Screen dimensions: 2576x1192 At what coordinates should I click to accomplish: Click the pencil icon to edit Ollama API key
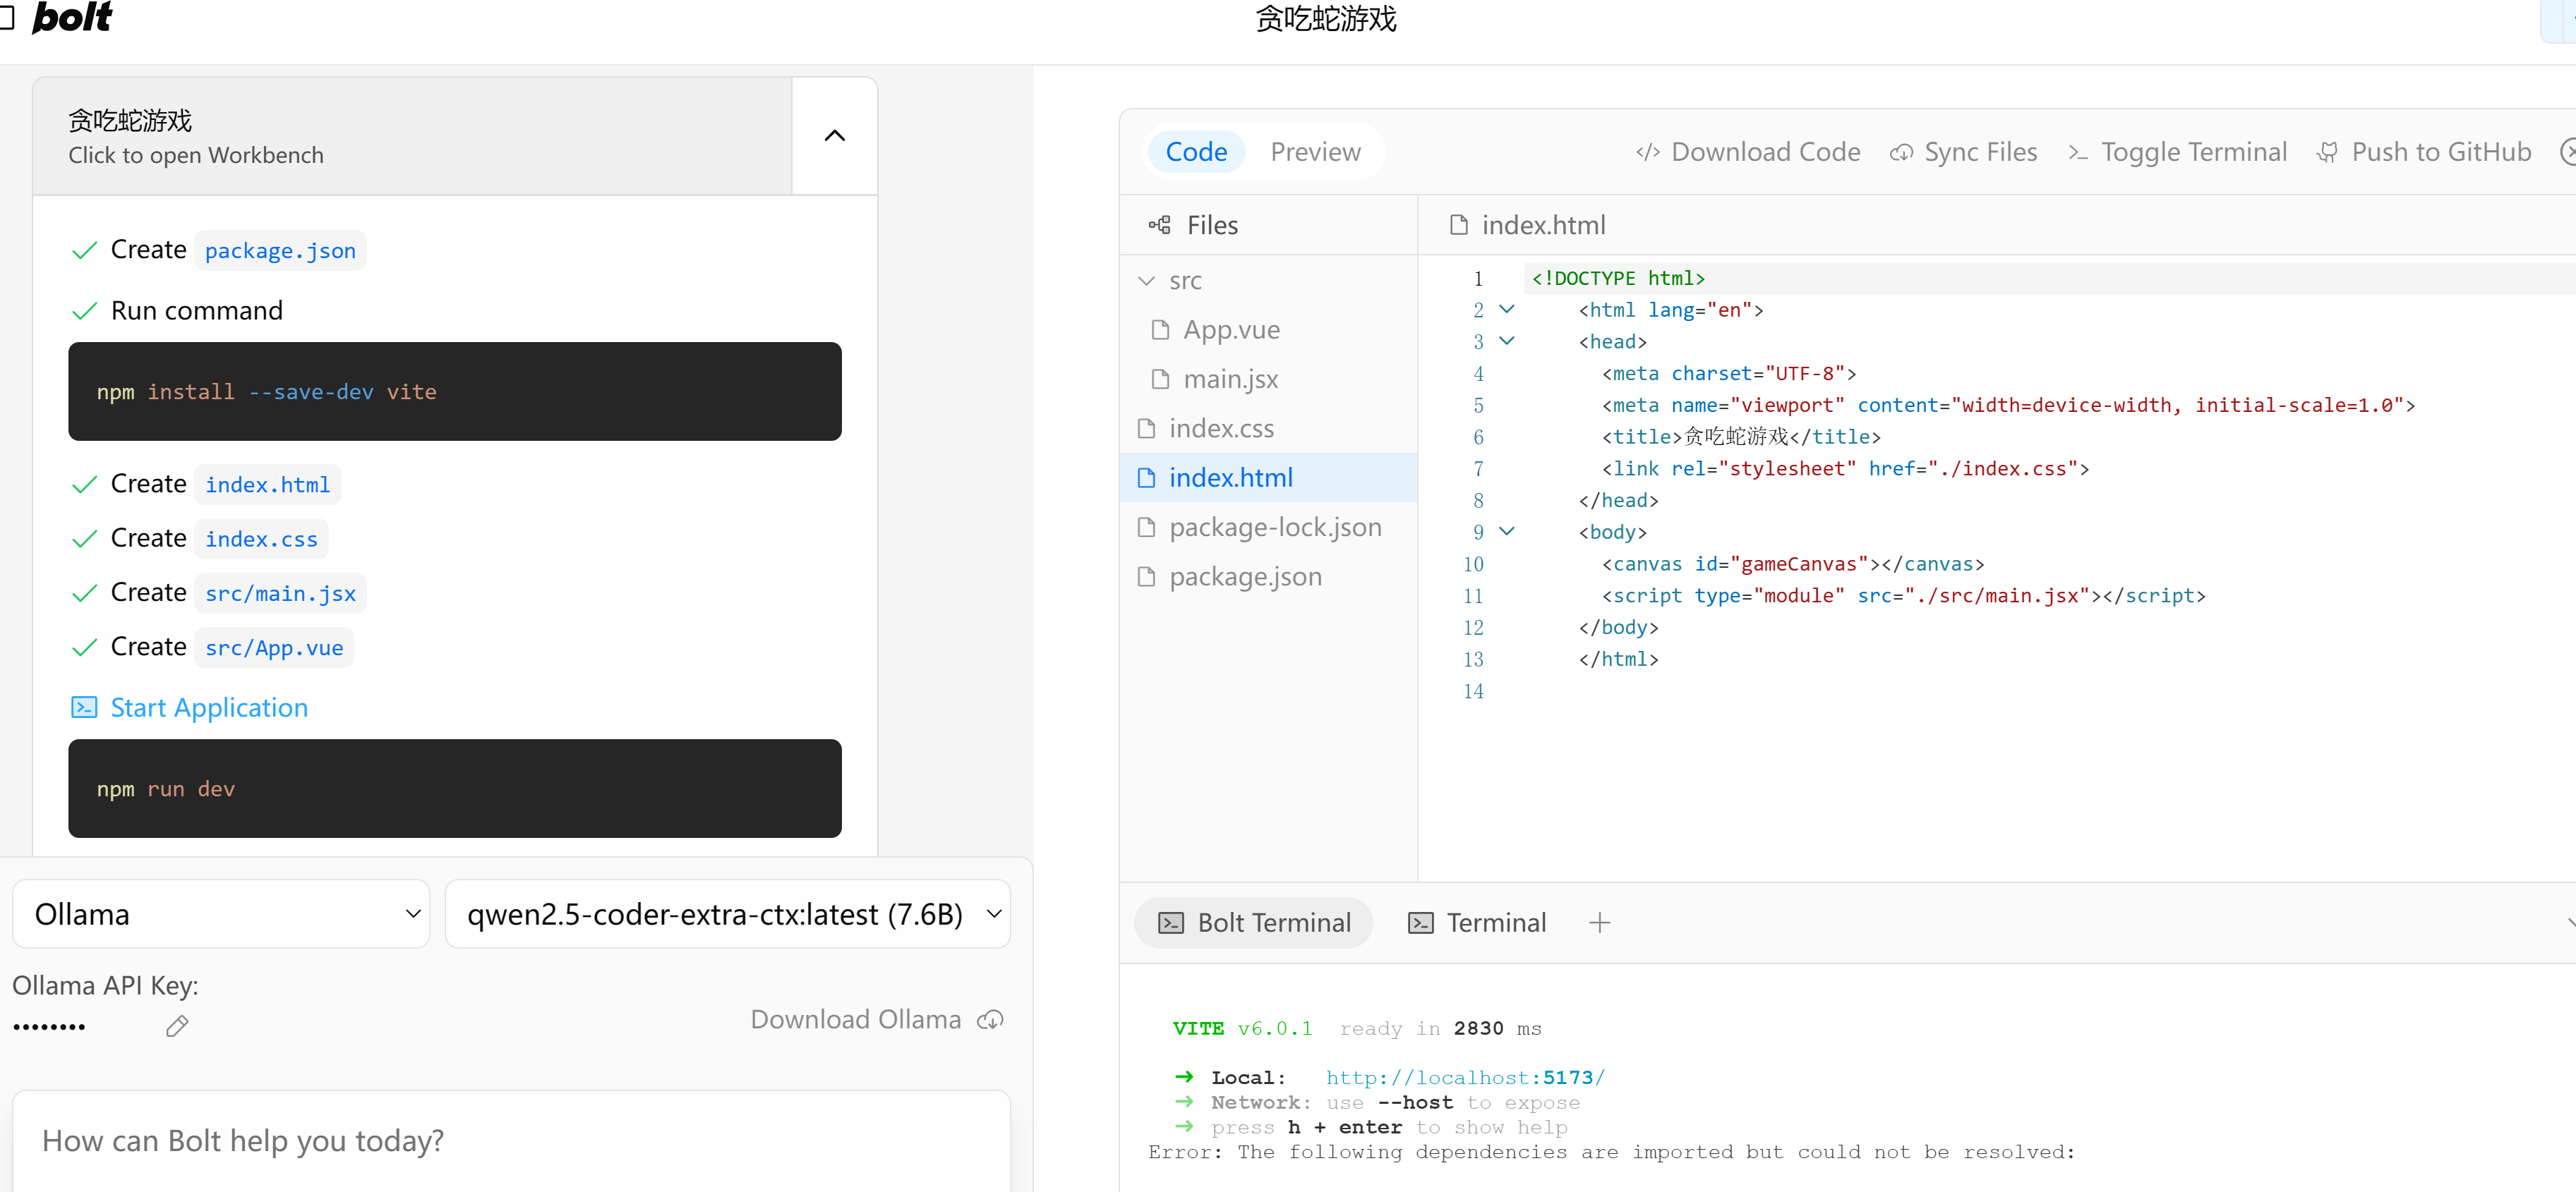(x=177, y=1026)
